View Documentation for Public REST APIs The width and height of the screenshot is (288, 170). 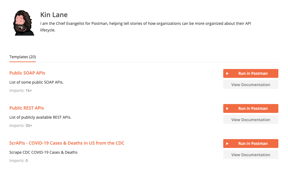[251, 120]
